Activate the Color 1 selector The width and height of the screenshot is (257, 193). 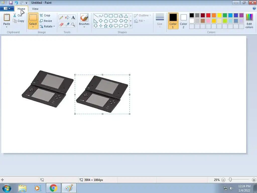point(173,21)
